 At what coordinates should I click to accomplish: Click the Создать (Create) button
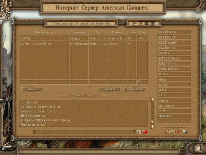[x=110, y=89]
